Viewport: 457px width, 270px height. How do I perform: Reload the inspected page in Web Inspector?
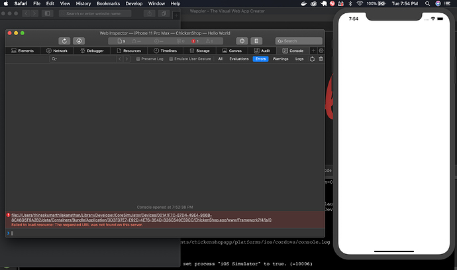coord(64,41)
